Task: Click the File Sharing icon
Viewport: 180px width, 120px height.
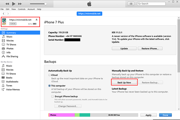Action: coord(3,56)
